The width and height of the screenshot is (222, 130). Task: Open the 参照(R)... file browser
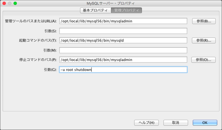[x=204, y=40]
